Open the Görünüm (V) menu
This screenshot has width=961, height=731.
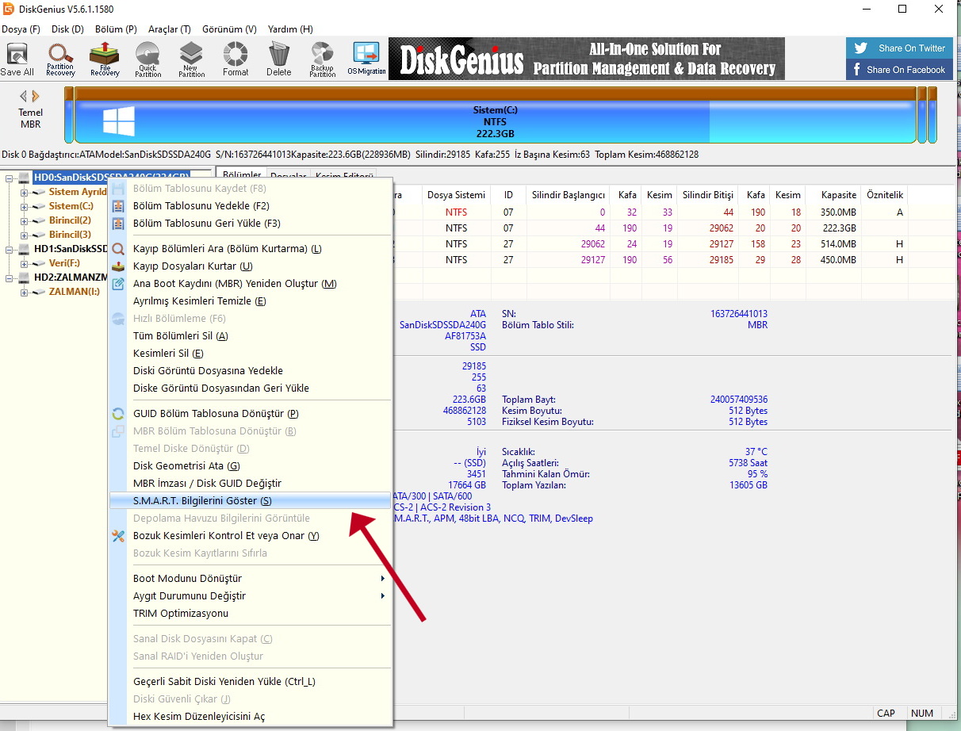point(229,29)
